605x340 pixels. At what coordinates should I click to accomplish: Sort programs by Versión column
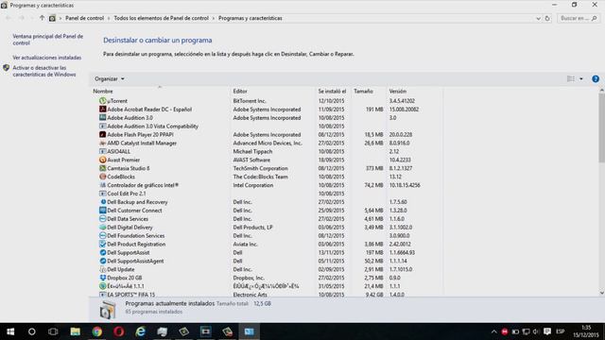397,92
